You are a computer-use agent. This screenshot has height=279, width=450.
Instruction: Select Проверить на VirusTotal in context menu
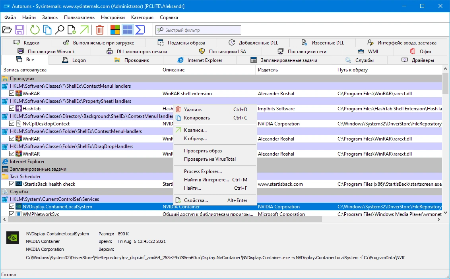pos(210,159)
